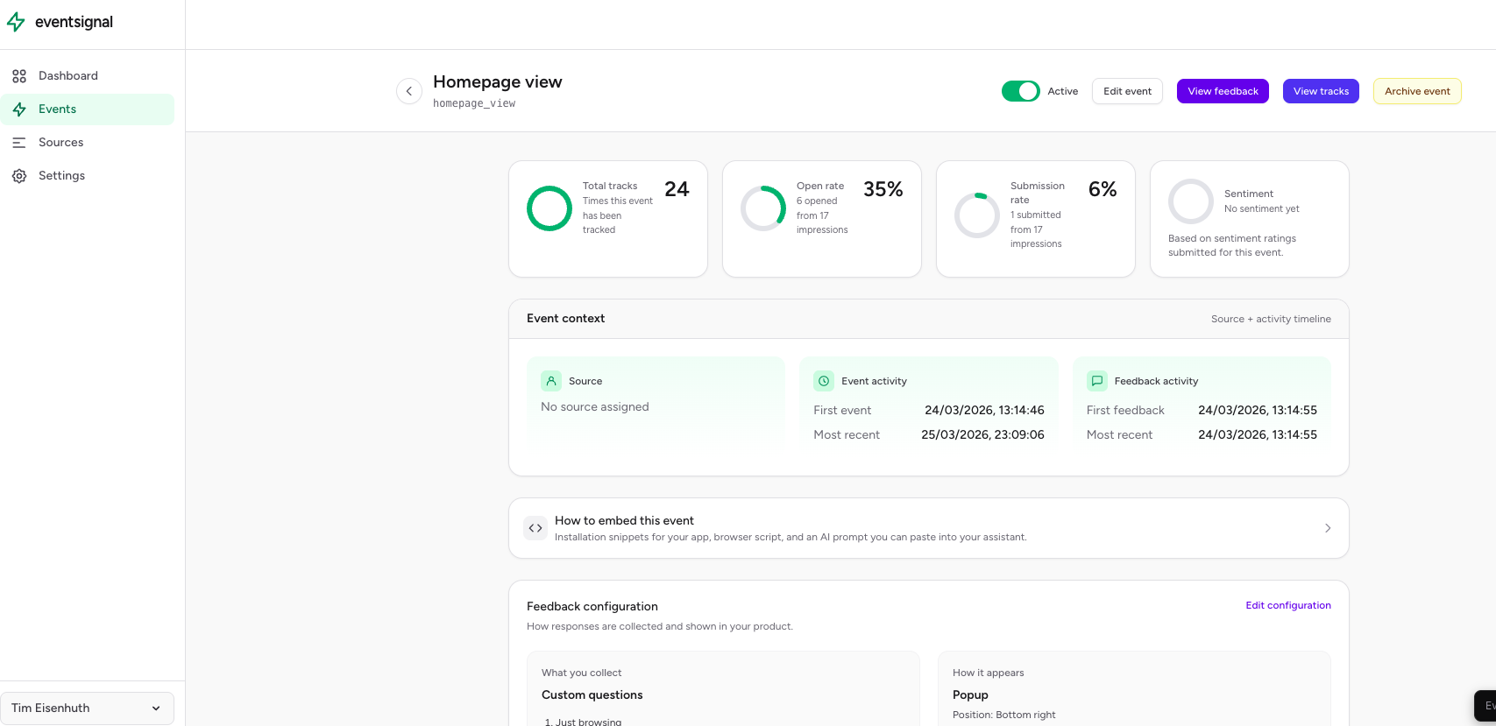Viewport: 1496px width, 726px height.
Task: Click the Homepage view title
Action: point(498,81)
